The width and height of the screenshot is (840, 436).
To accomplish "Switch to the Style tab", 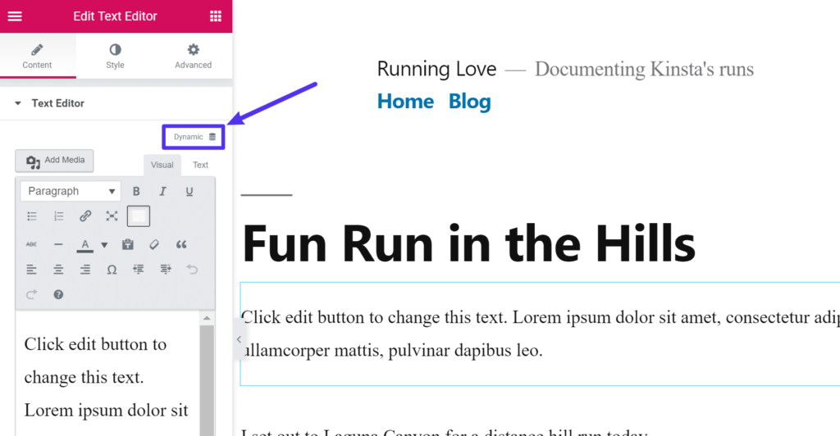I will pos(115,56).
